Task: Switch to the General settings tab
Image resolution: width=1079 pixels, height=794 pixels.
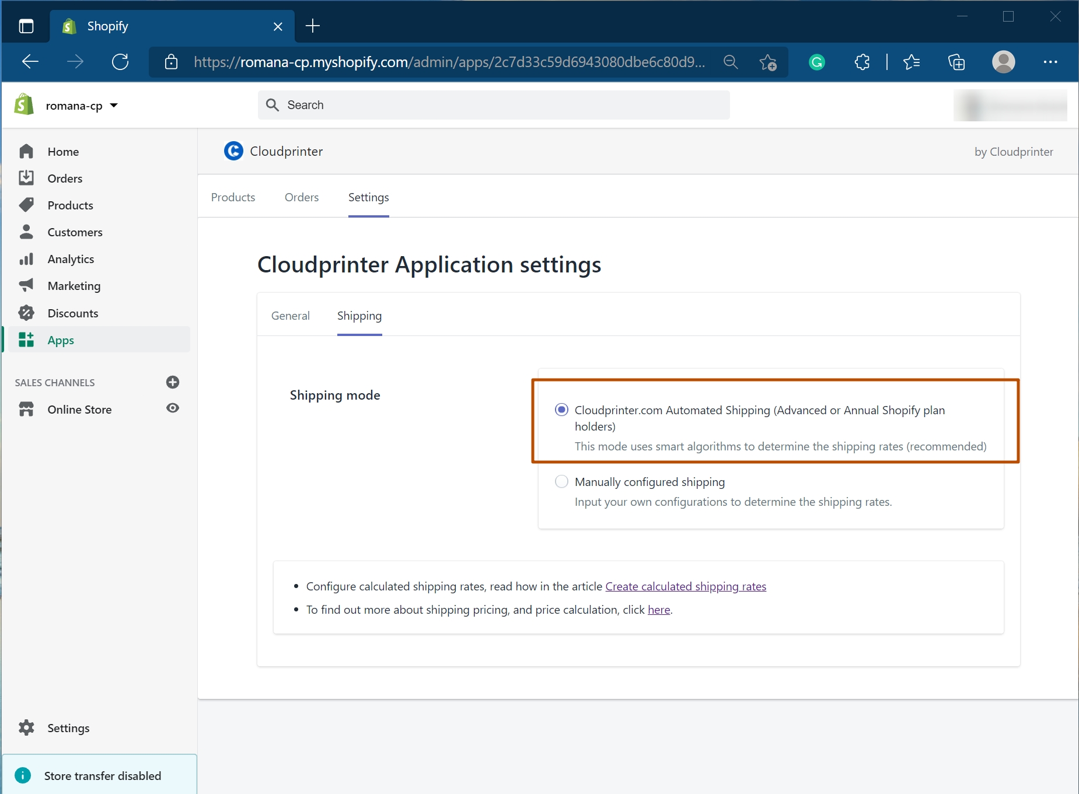Action: coord(291,316)
